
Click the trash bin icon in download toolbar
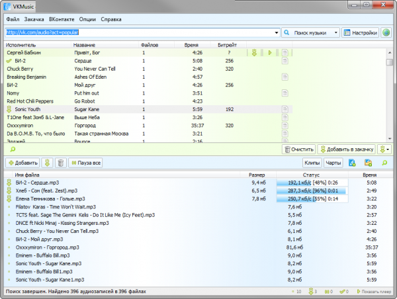click(61, 163)
